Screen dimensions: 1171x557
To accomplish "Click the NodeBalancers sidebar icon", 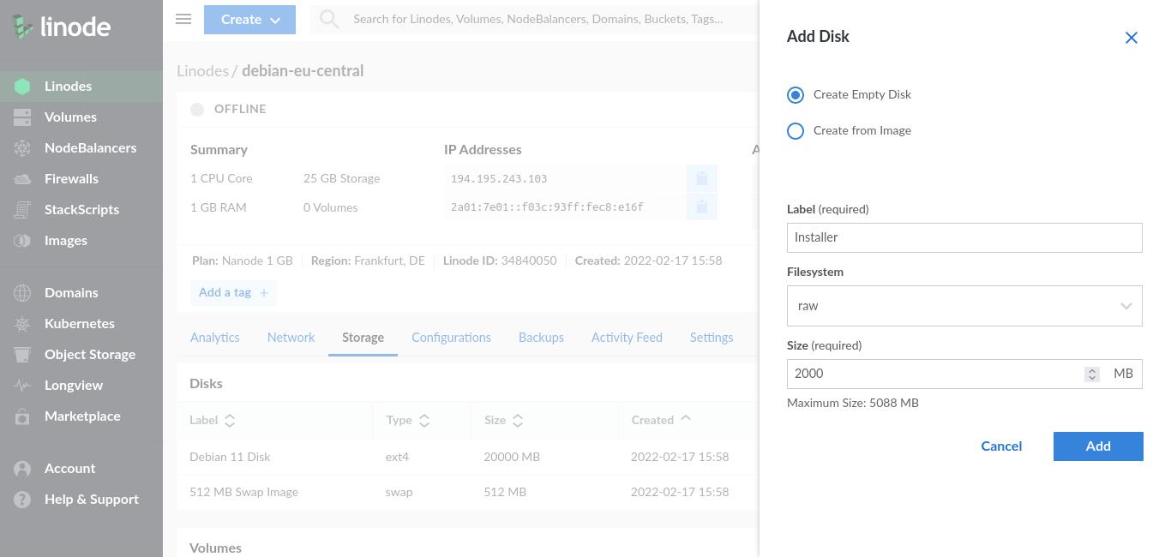I will point(22,148).
